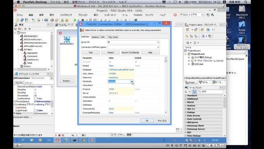The height and width of the screenshot is (149, 264).
Task: Expand the Standard category in Tool Palette
Action: [186, 96]
